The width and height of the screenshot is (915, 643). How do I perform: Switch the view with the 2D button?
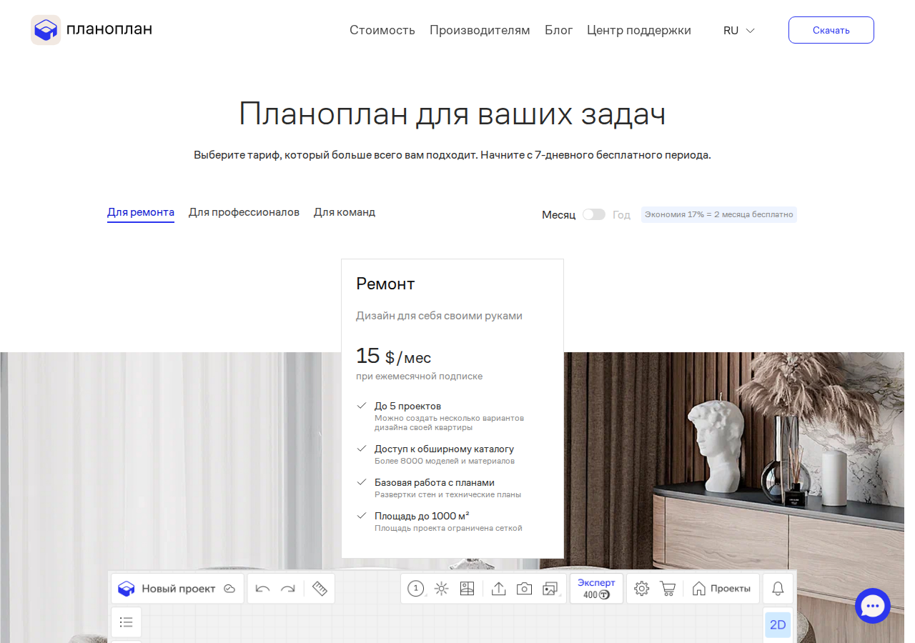(778, 625)
